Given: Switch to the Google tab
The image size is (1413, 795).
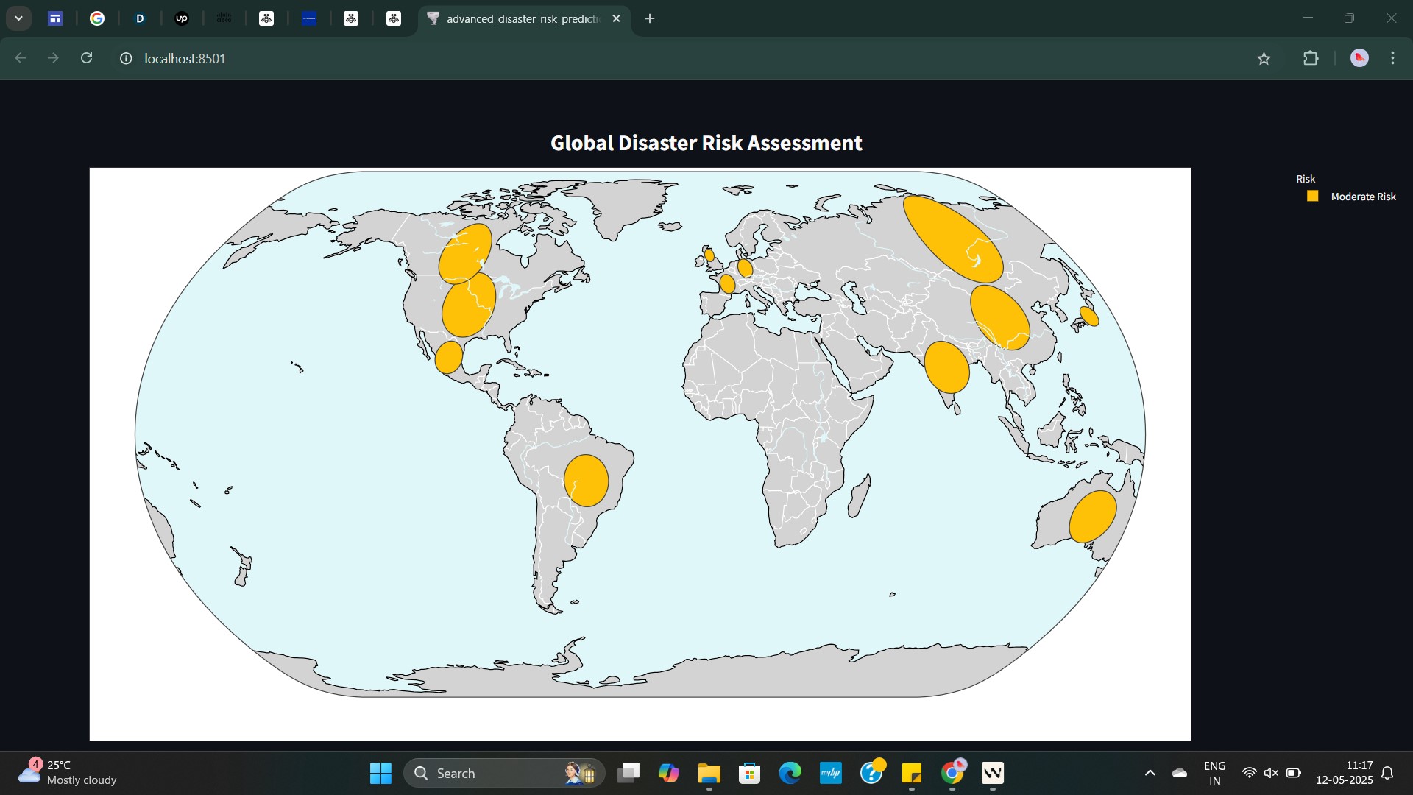Looking at the screenshot, I should 97,18.
